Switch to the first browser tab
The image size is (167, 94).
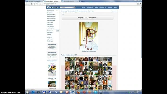pos(34,1)
